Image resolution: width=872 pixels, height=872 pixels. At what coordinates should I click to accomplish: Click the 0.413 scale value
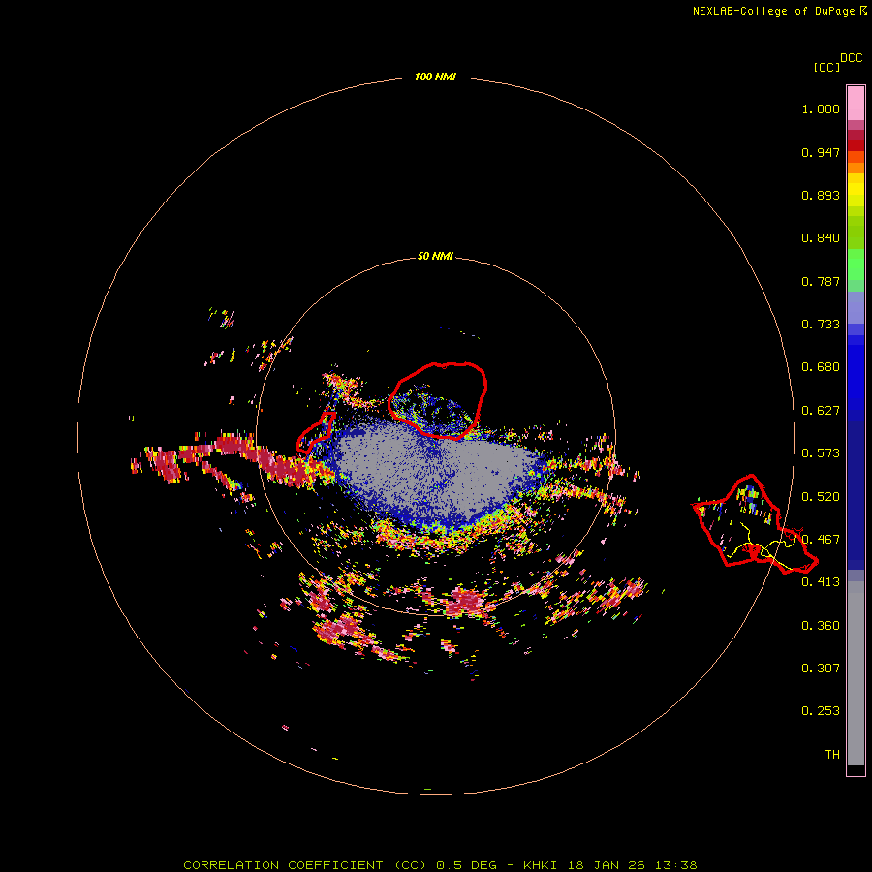[x=821, y=582]
